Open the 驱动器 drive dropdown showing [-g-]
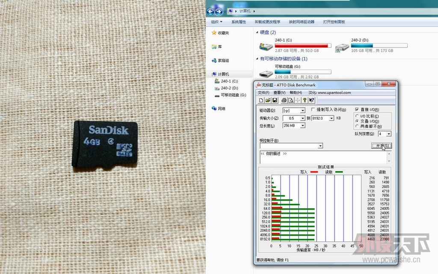The image size is (438, 274). (302, 111)
